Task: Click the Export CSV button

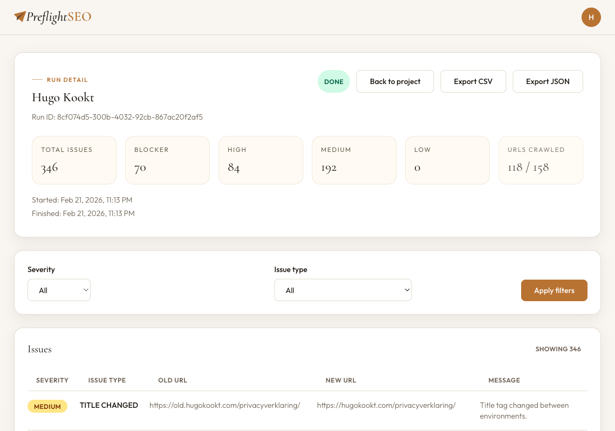Action: pyautogui.click(x=473, y=81)
